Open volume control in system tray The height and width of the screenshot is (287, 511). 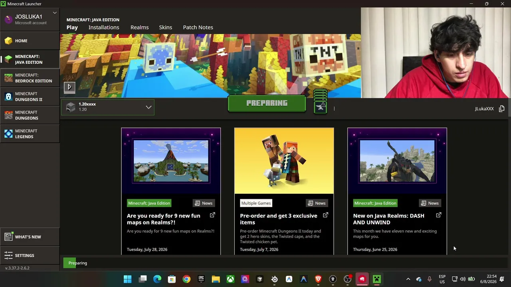click(463, 279)
